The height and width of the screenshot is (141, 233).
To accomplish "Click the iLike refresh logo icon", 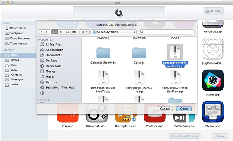I will pyautogui.click(x=119, y=12).
